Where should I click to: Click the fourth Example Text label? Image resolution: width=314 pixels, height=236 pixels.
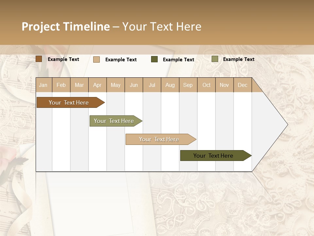[x=238, y=59]
